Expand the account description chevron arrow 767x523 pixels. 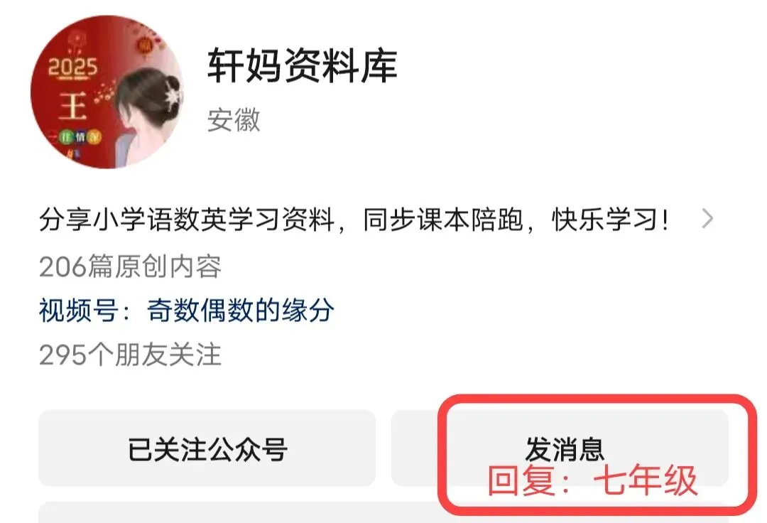click(707, 219)
